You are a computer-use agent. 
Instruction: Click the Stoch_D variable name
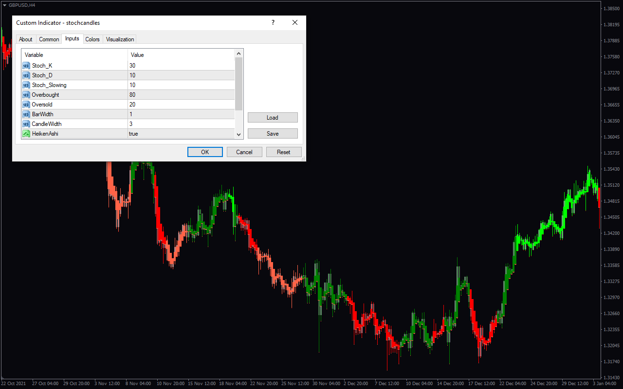coord(42,75)
